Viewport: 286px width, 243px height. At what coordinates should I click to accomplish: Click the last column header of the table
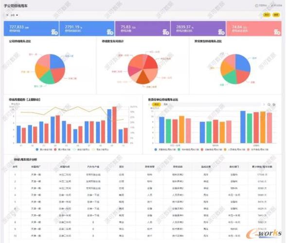click(262, 167)
